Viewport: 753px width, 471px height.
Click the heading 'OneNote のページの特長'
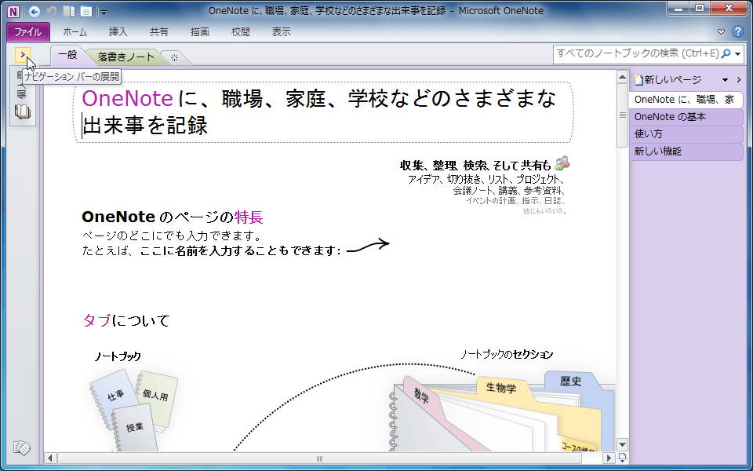point(173,217)
